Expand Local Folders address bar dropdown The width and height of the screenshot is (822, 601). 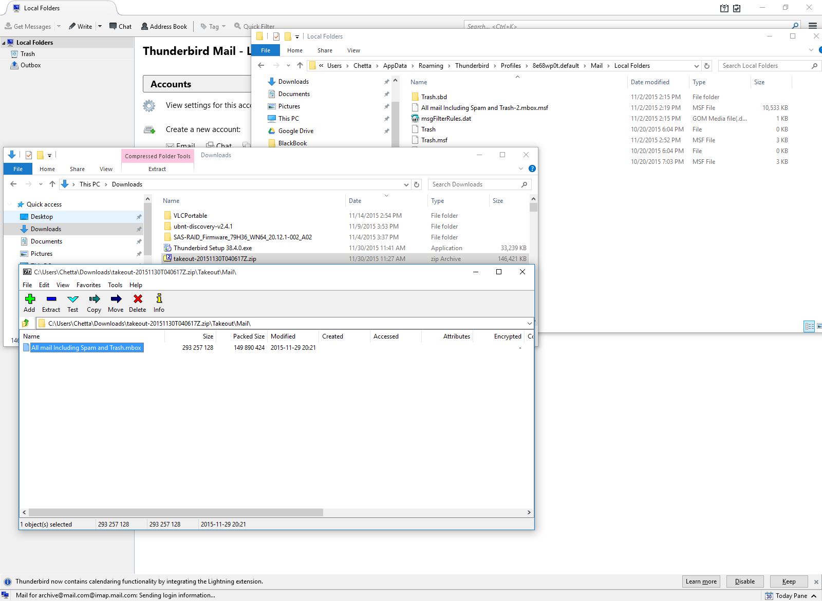pos(696,66)
